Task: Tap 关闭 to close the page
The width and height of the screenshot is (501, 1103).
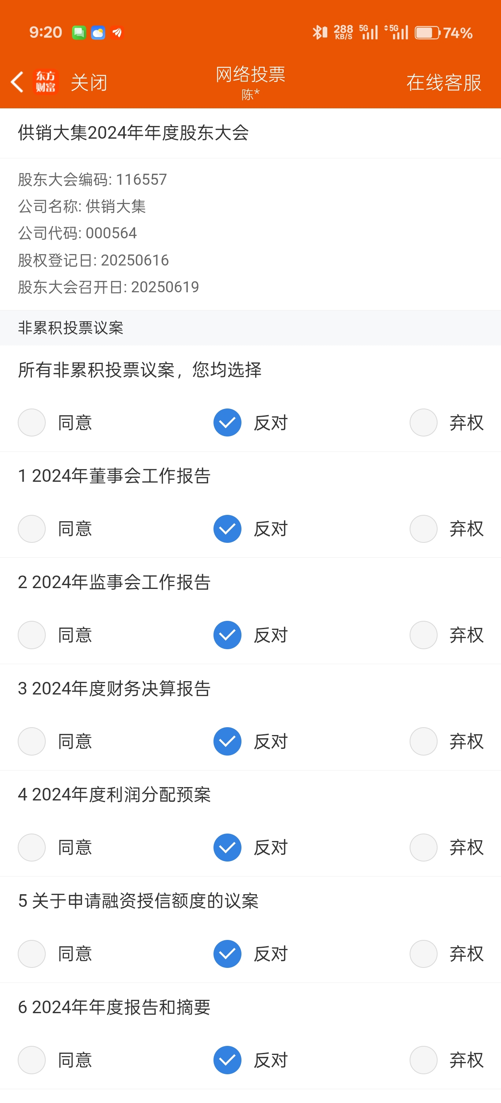Action: tap(89, 82)
